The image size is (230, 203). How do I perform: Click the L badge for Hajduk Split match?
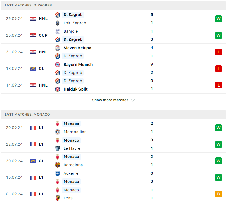[218, 85]
